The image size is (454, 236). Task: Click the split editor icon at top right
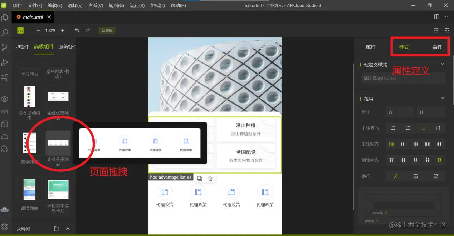click(436, 16)
